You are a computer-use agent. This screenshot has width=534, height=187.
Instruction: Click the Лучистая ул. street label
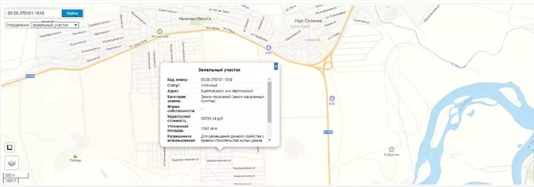[x=78, y=43]
